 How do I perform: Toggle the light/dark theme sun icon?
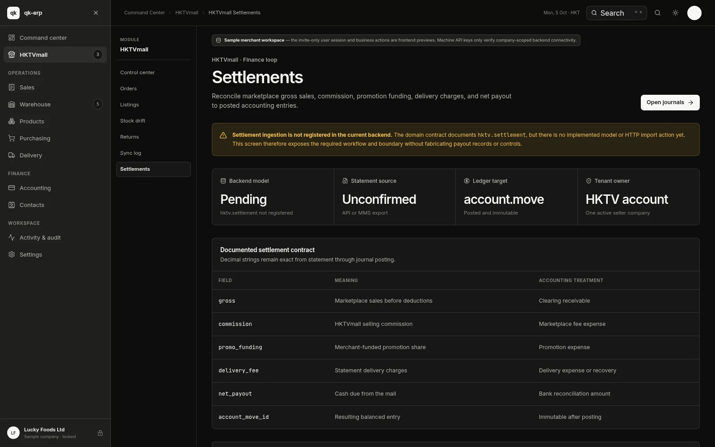click(675, 13)
